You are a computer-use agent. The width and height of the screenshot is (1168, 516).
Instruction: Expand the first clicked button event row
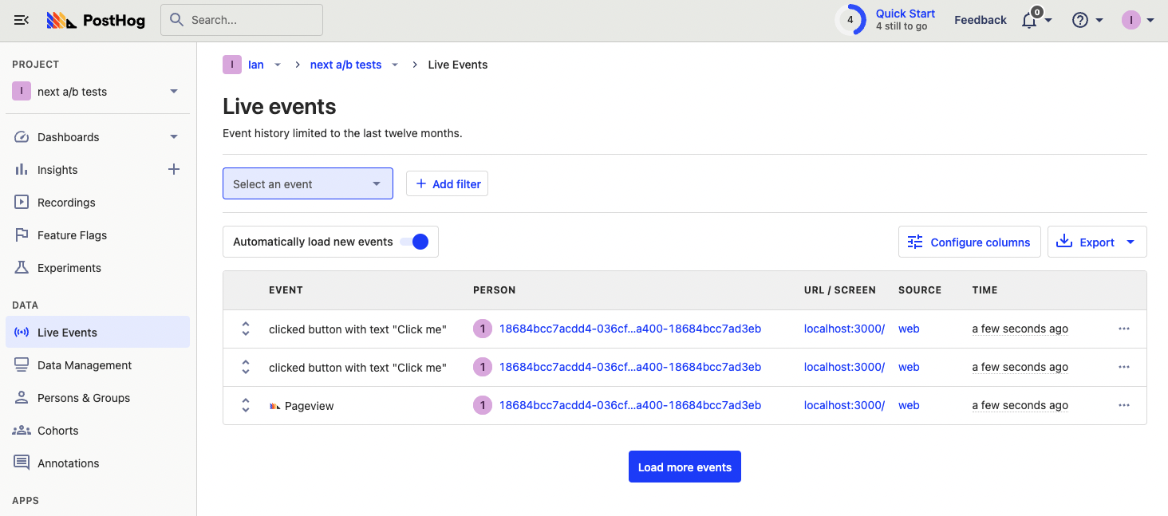(246, 329)
